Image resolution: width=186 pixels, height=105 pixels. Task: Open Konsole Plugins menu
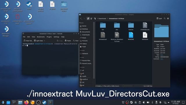click(49, 37)
